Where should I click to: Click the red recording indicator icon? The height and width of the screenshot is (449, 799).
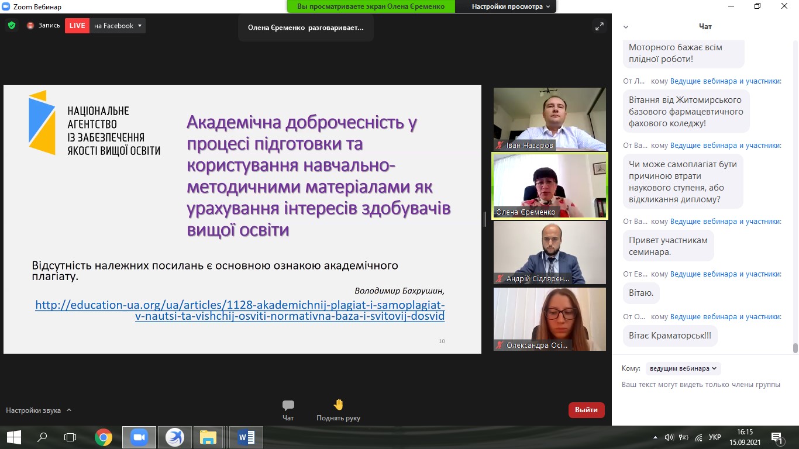(30, 26)
